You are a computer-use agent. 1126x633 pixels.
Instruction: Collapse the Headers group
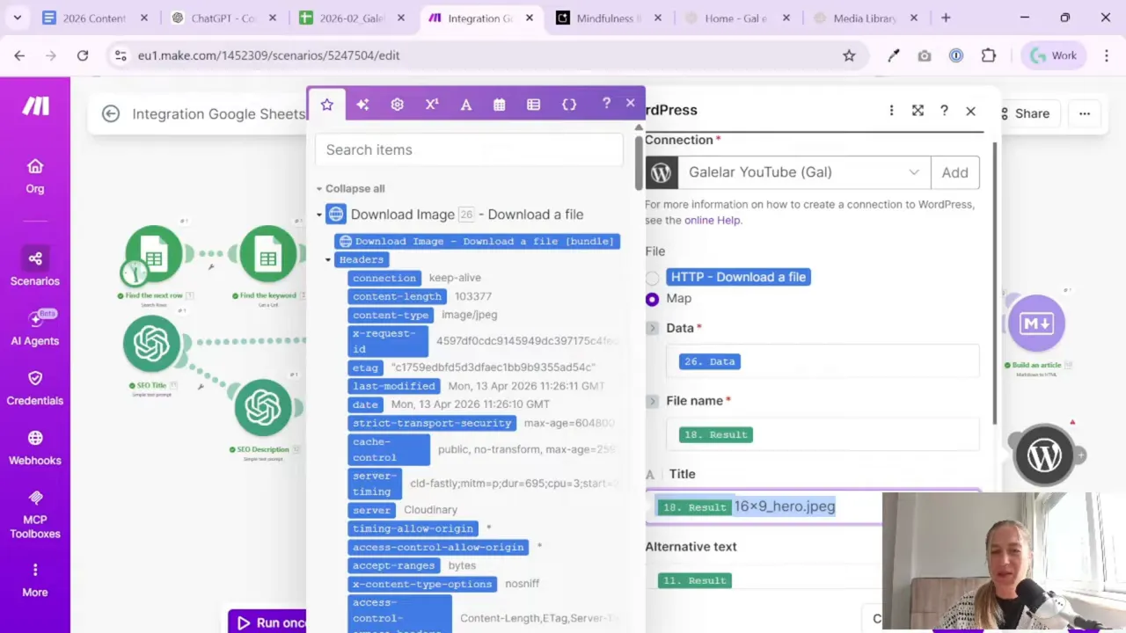(328, 259)
